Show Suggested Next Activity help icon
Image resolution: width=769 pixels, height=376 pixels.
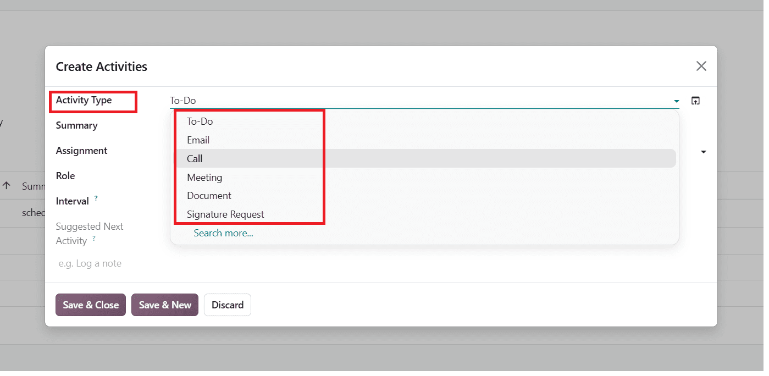point(95,240)
